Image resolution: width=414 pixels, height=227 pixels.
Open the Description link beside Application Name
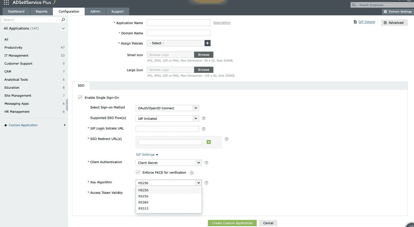(222, 23)
